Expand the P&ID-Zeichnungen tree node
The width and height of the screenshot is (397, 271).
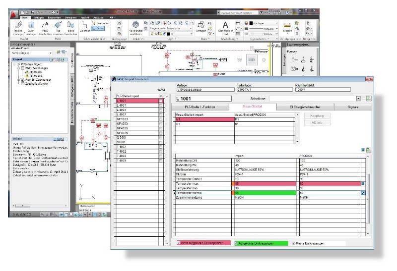18,68
